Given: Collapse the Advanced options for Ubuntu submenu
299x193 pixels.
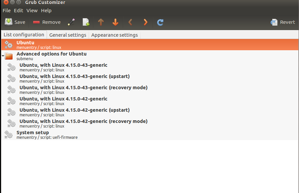Looking at the screenshot, I should click(3, 56).
